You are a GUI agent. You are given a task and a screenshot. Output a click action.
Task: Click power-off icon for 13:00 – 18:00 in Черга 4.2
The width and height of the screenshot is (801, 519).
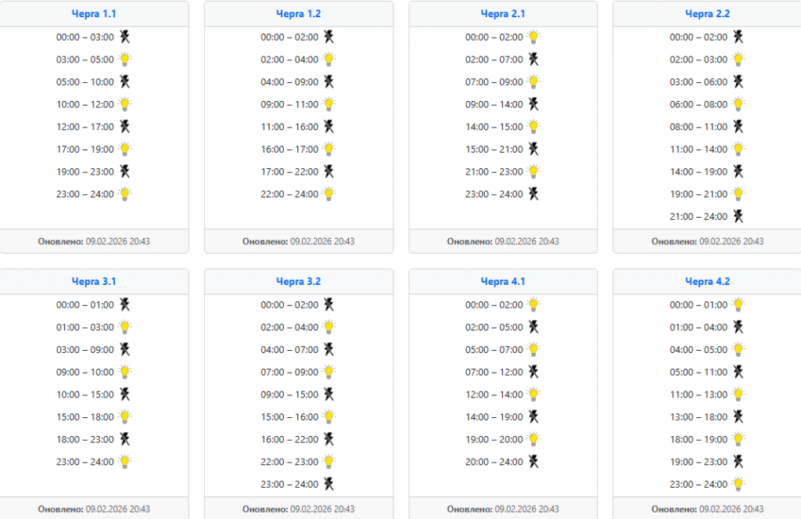[x=738, y=417]
